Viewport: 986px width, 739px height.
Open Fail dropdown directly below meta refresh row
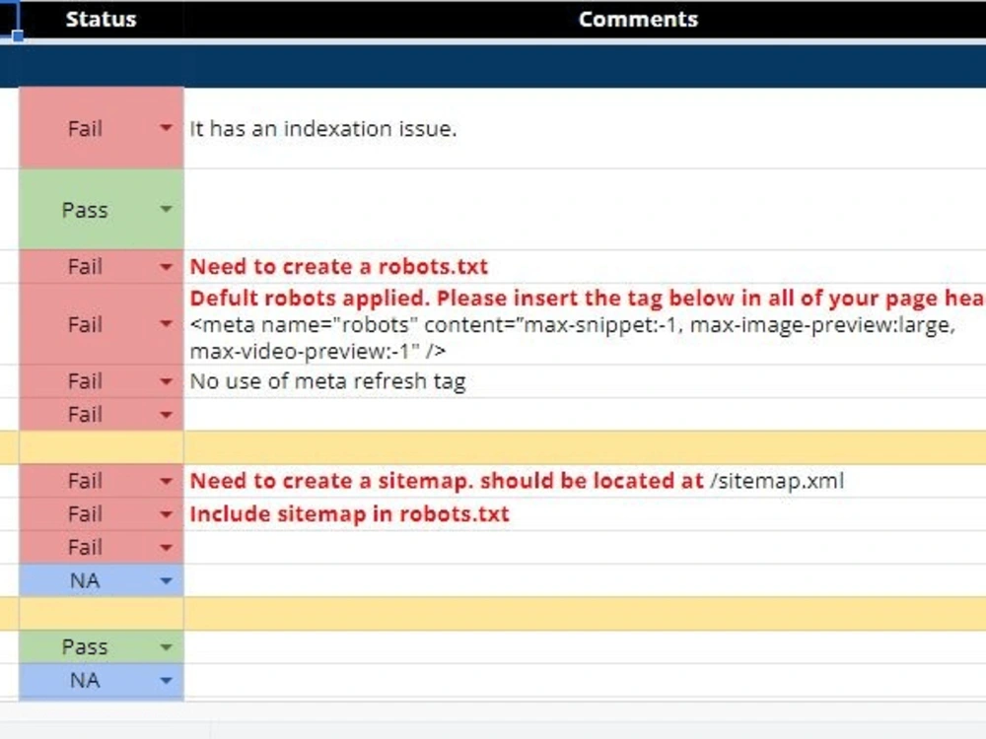(x=166, y=414)
